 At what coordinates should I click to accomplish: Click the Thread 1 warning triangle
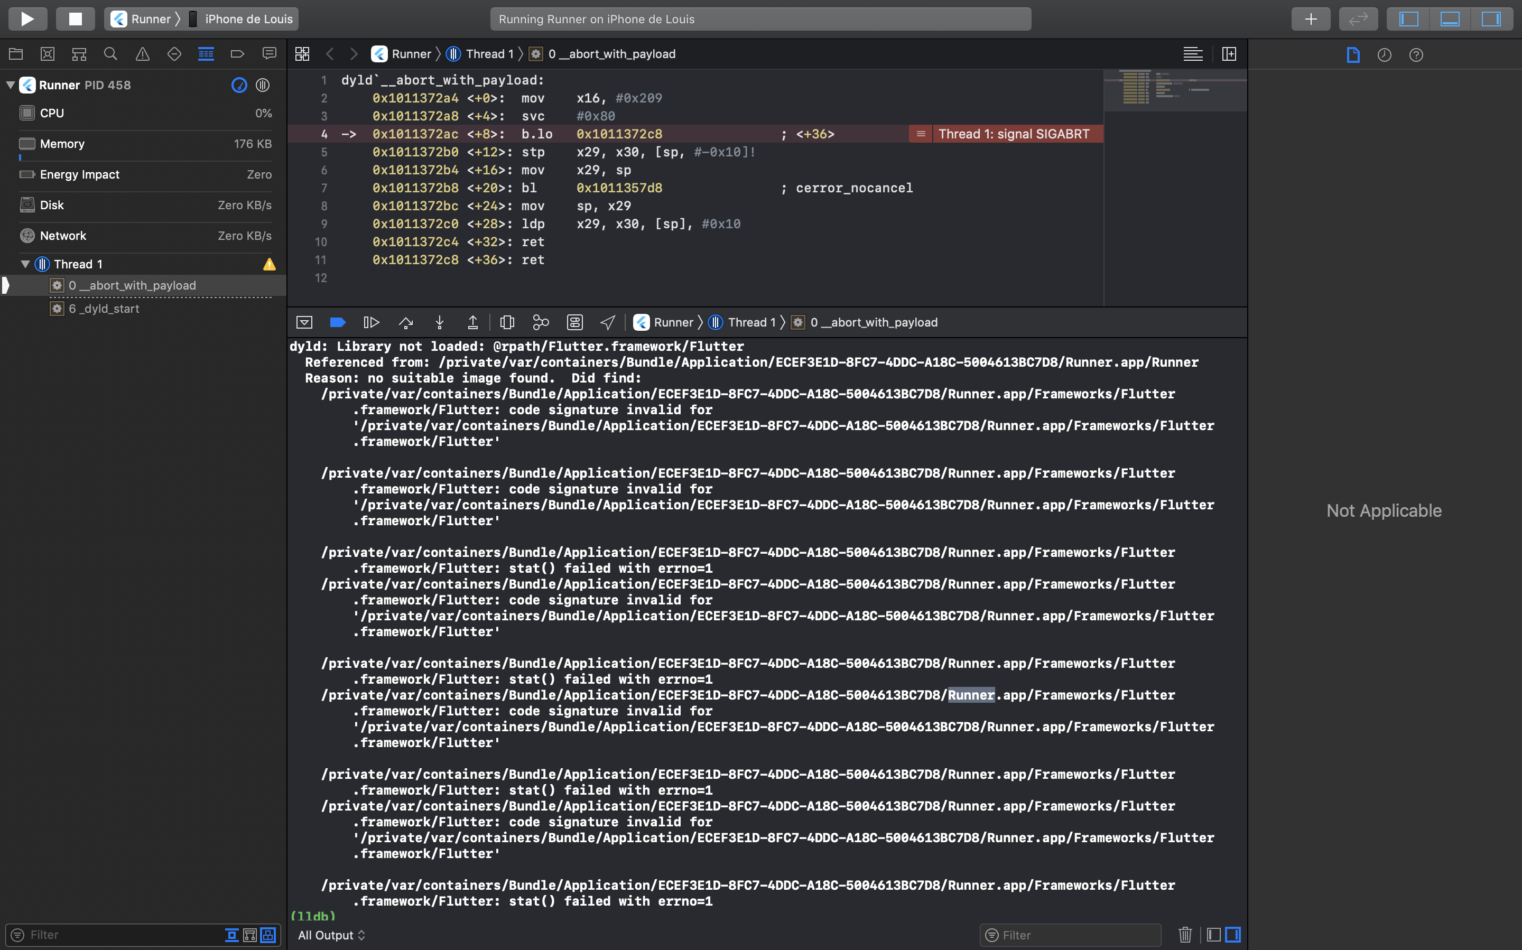(270, 265)
